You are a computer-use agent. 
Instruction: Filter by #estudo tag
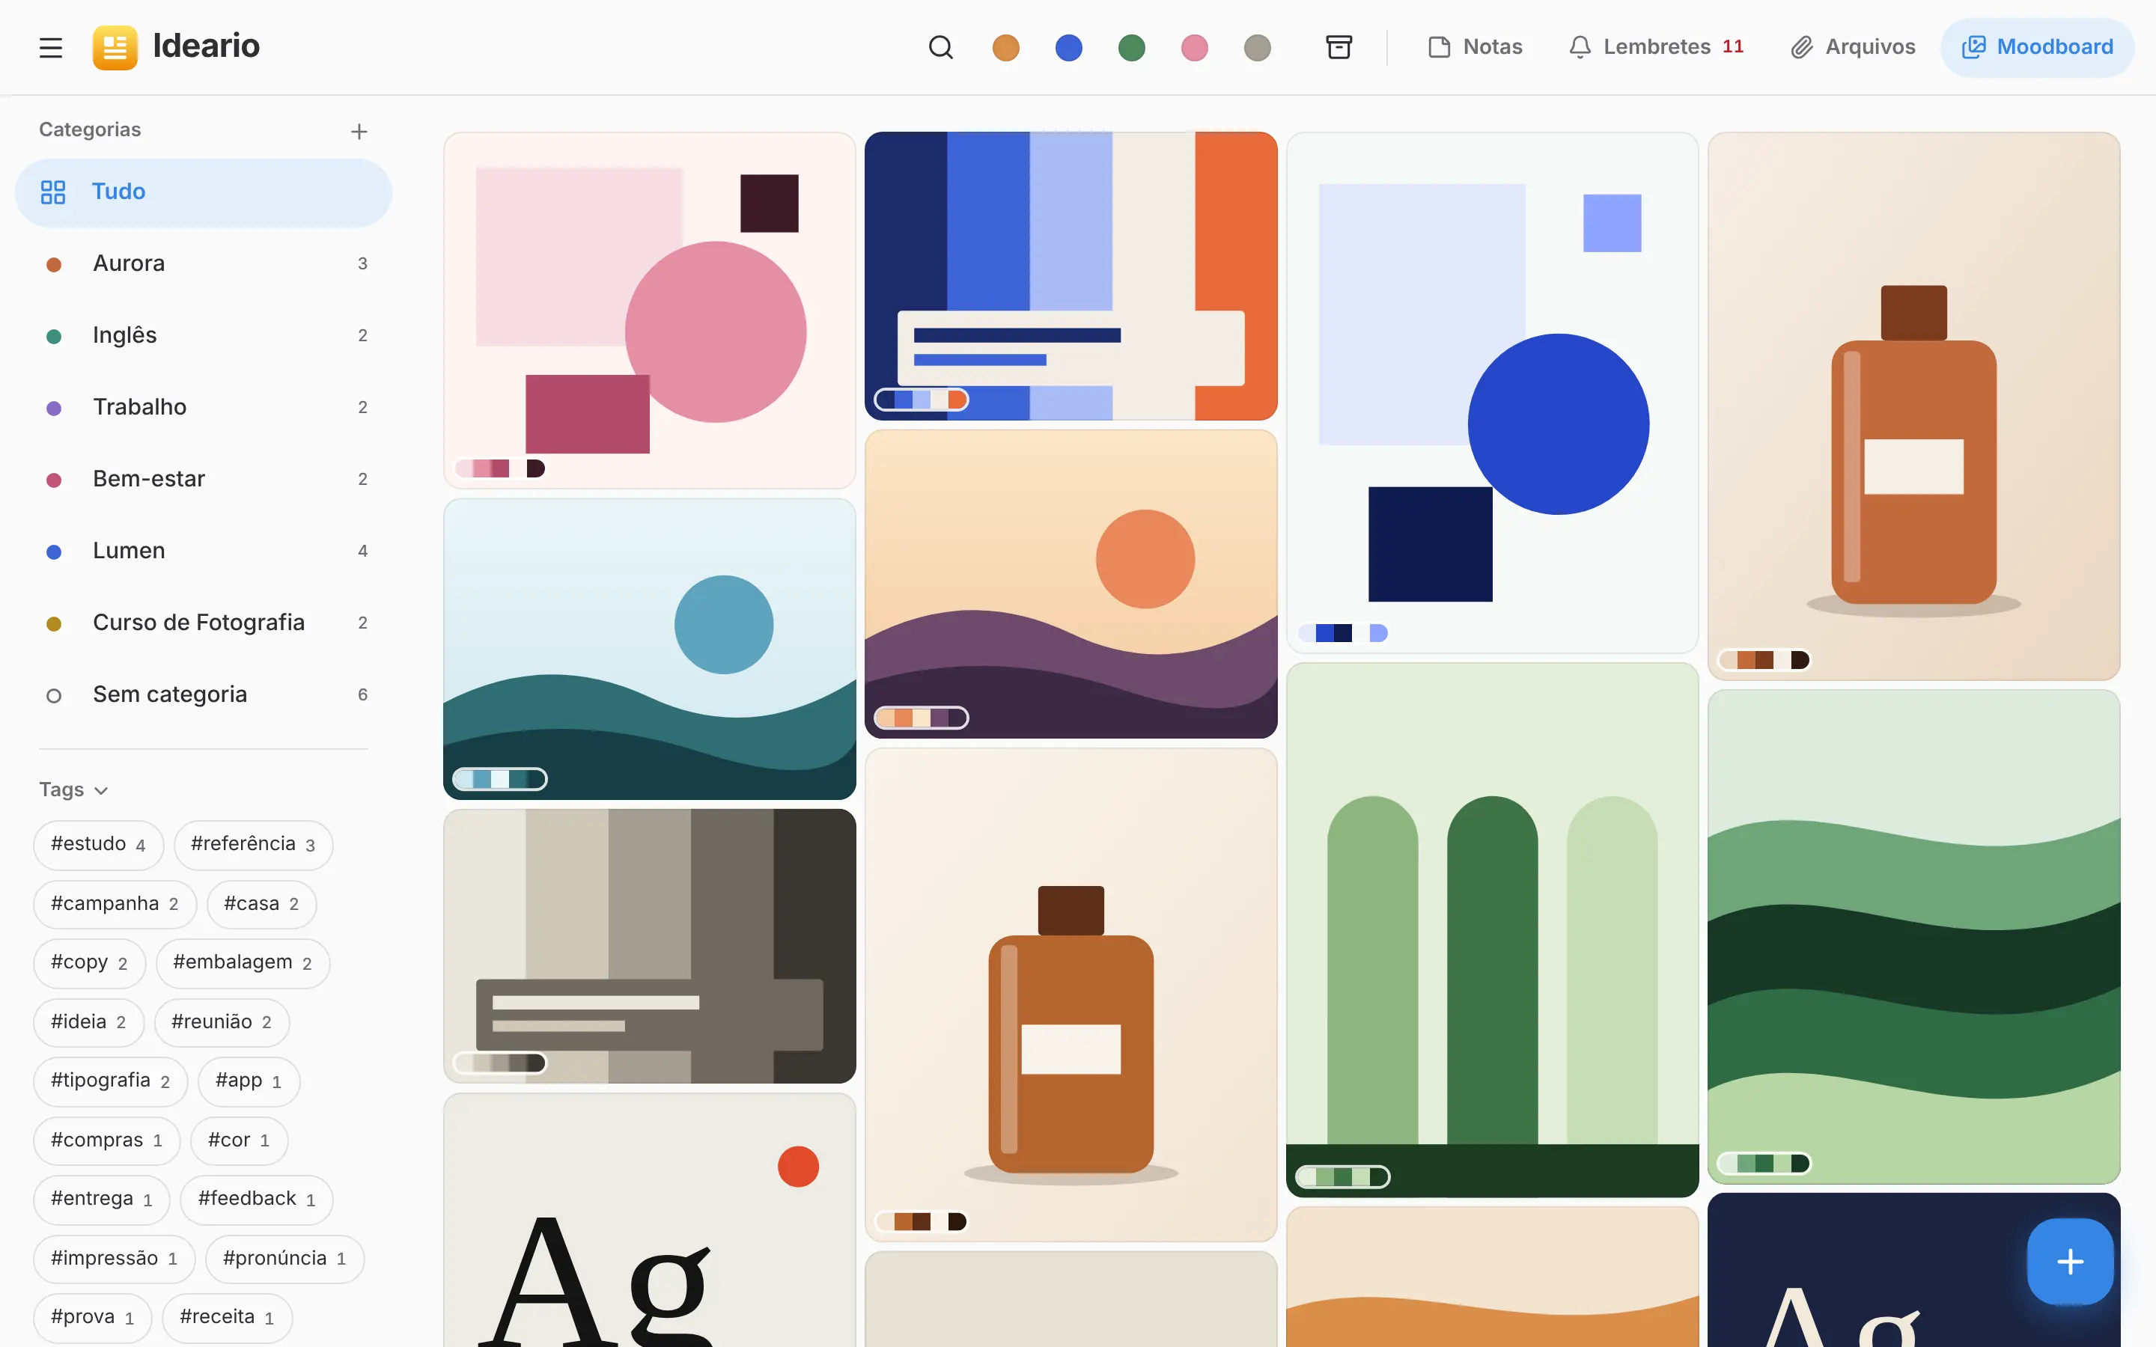99,845
